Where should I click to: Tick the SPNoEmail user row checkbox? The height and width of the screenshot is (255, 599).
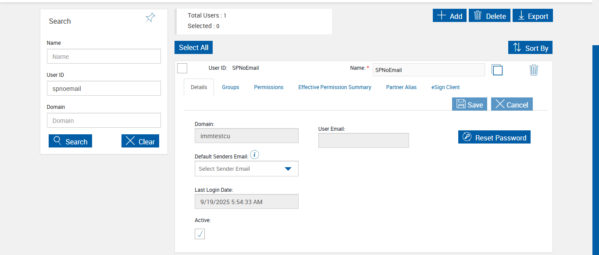(182, 68)
